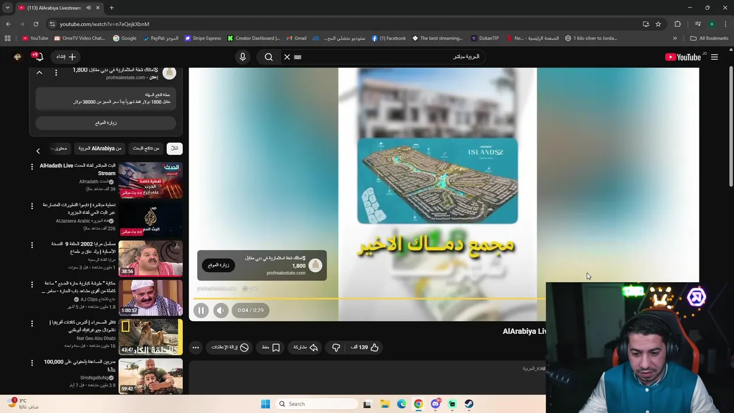Image resolution: width=734 pixels, height=413 pixels.
Task: Open AlHadath Live Stream video thumbnail
Action: 150,180
